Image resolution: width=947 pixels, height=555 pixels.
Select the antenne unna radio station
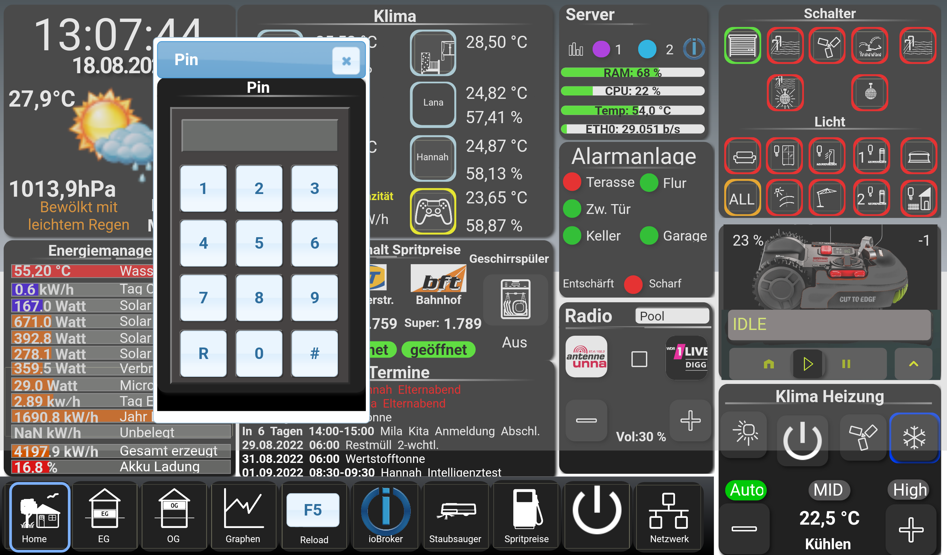(x=586, y=357)
